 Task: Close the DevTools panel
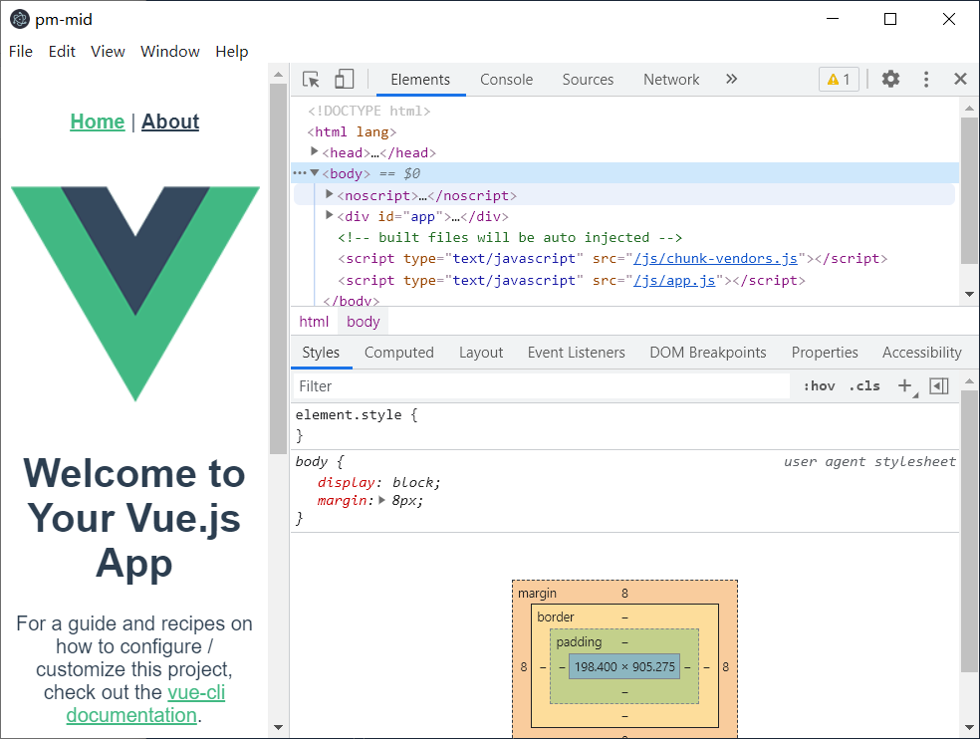[961, 79]
